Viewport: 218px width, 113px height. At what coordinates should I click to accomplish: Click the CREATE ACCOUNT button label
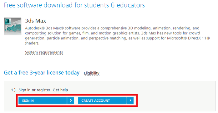click(96, 100)
